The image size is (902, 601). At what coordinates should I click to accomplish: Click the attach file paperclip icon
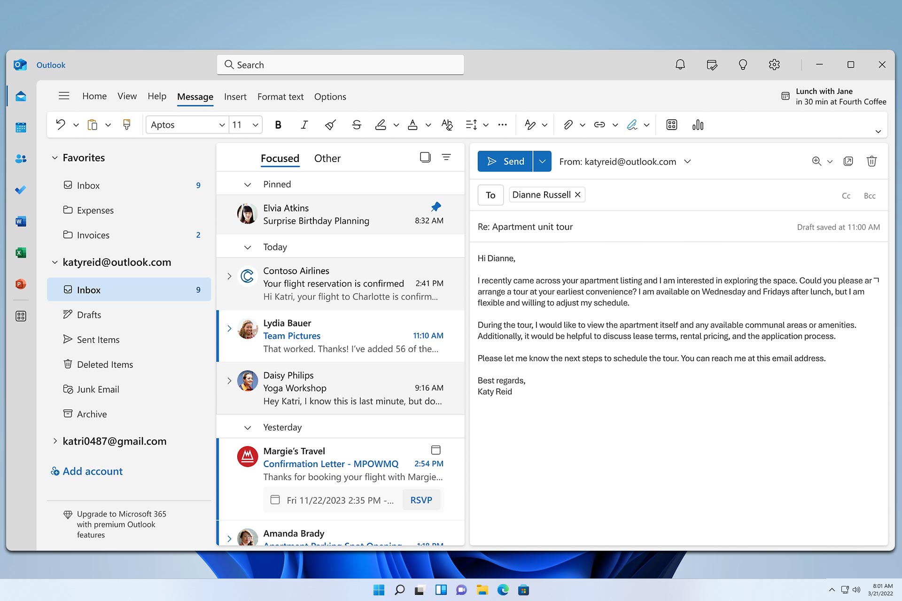[x=568, y=125]
